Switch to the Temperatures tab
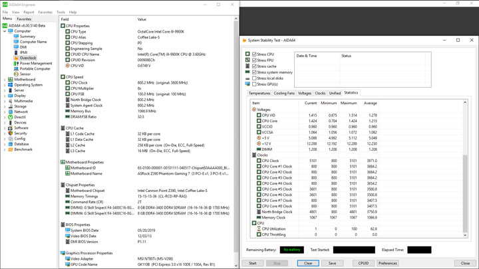The width and height of the screenshot is (479, 269). tap(259, 94)
